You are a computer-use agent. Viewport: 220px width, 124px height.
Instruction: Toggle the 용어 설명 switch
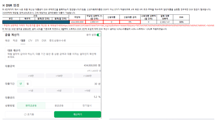(x=99, y=35)
